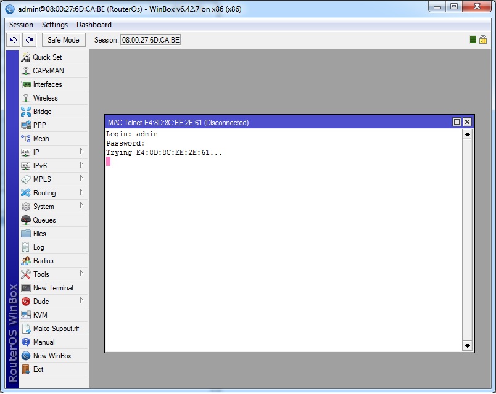Open Queues icon in sidebar
496x394 pixels.
pos(26,220)
